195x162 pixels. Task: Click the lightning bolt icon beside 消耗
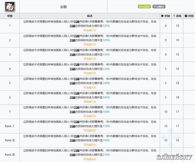[x=174, y=16]
